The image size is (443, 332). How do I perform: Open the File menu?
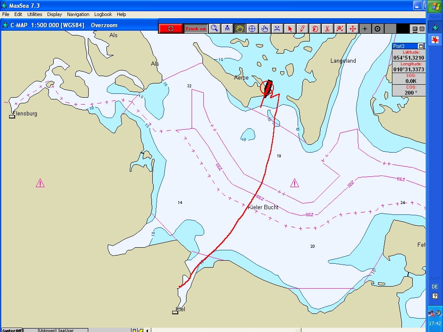tap(6, 14)
